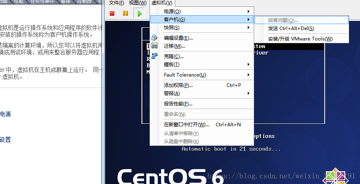Screen dimensions: 360x184
Task: Click the clone icon beside 克隆
Action: (x=154, y=56)
